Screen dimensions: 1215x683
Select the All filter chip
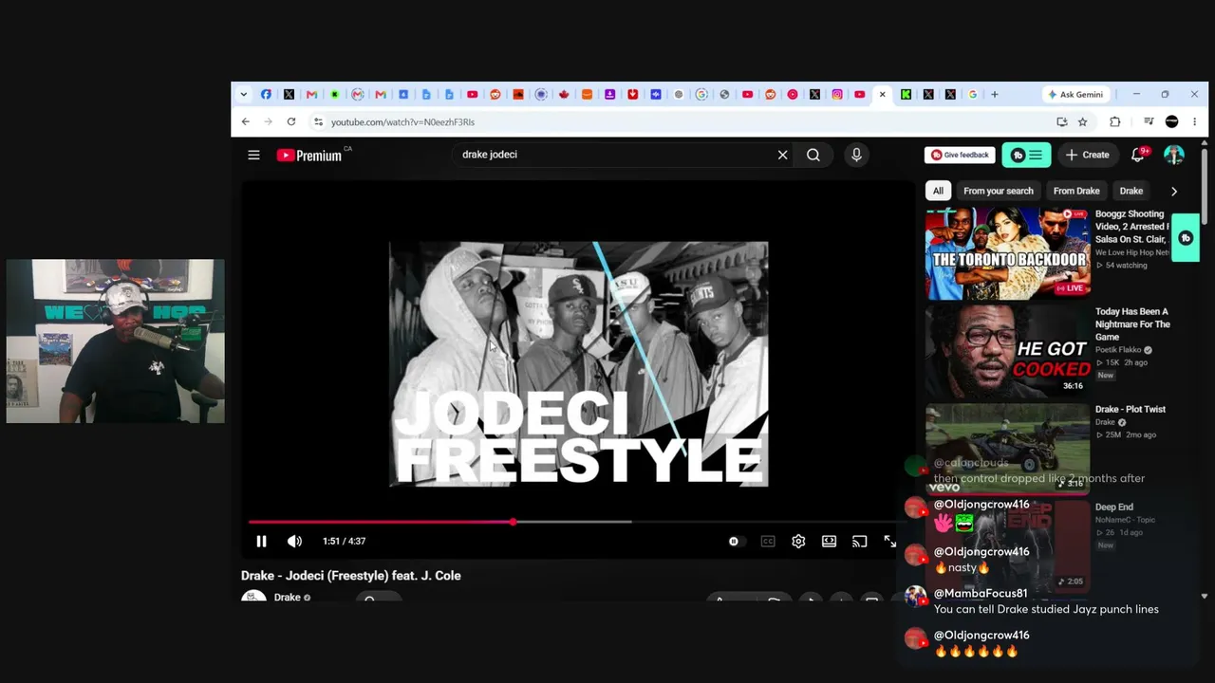938,191
